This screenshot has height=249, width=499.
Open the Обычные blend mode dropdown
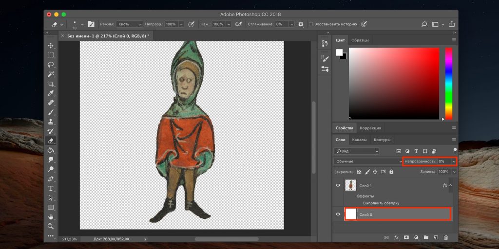(368, 161)
